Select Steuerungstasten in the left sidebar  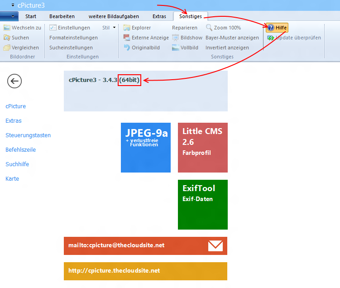coord(28,135)
